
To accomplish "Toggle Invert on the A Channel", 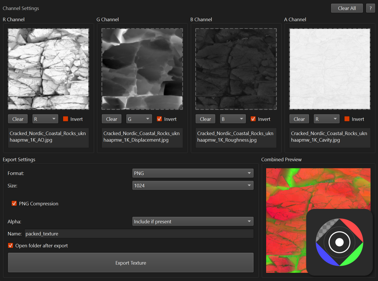I will (346, 119).
